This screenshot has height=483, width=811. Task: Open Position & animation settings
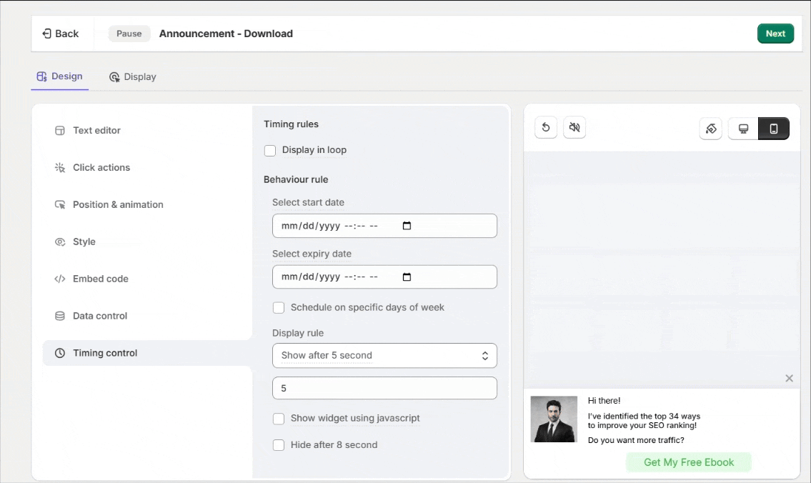[x=118, y=205]
